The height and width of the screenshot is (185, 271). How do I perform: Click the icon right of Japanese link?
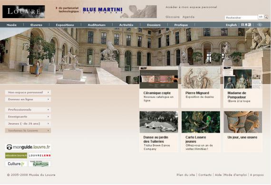click(260, 25)
